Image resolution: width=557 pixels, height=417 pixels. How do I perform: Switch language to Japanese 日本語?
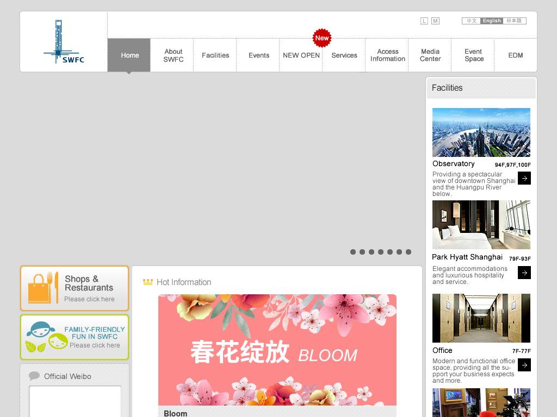click(513, 21)
